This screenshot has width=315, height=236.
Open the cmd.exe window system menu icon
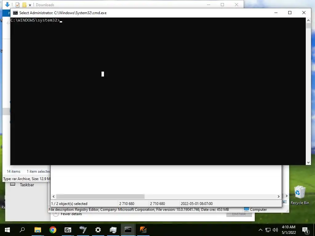coord(15,13)
